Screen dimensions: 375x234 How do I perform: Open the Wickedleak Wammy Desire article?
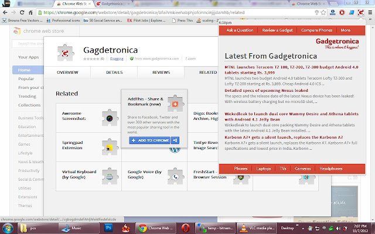[x=291, y=116]
